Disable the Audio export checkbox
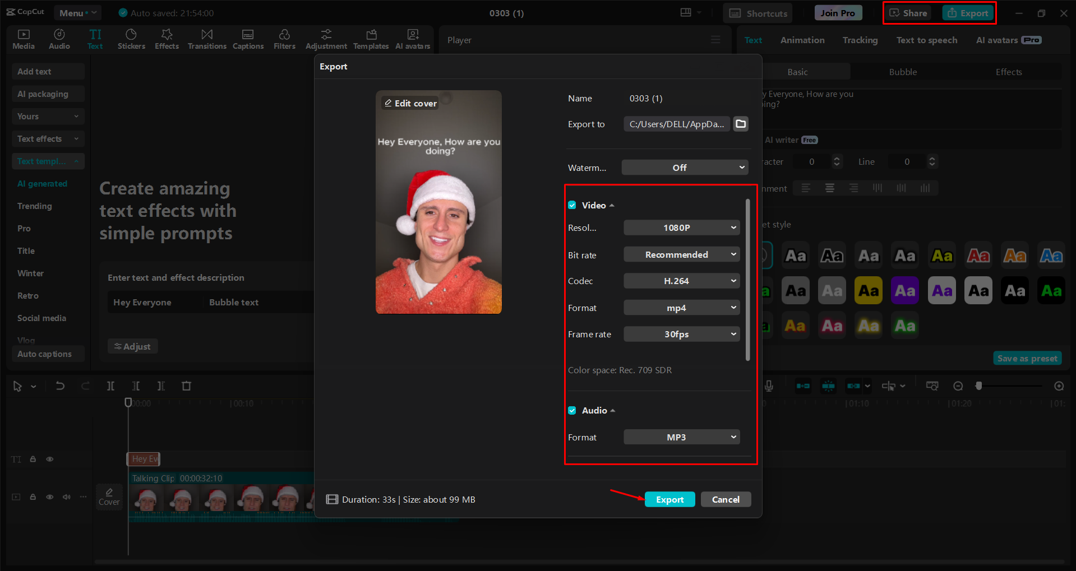Image resolution: width=1076 pixels, height=571 pixels. [572, 410]
